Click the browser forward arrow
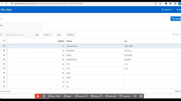The image size is (181, 101). (2, 4)
